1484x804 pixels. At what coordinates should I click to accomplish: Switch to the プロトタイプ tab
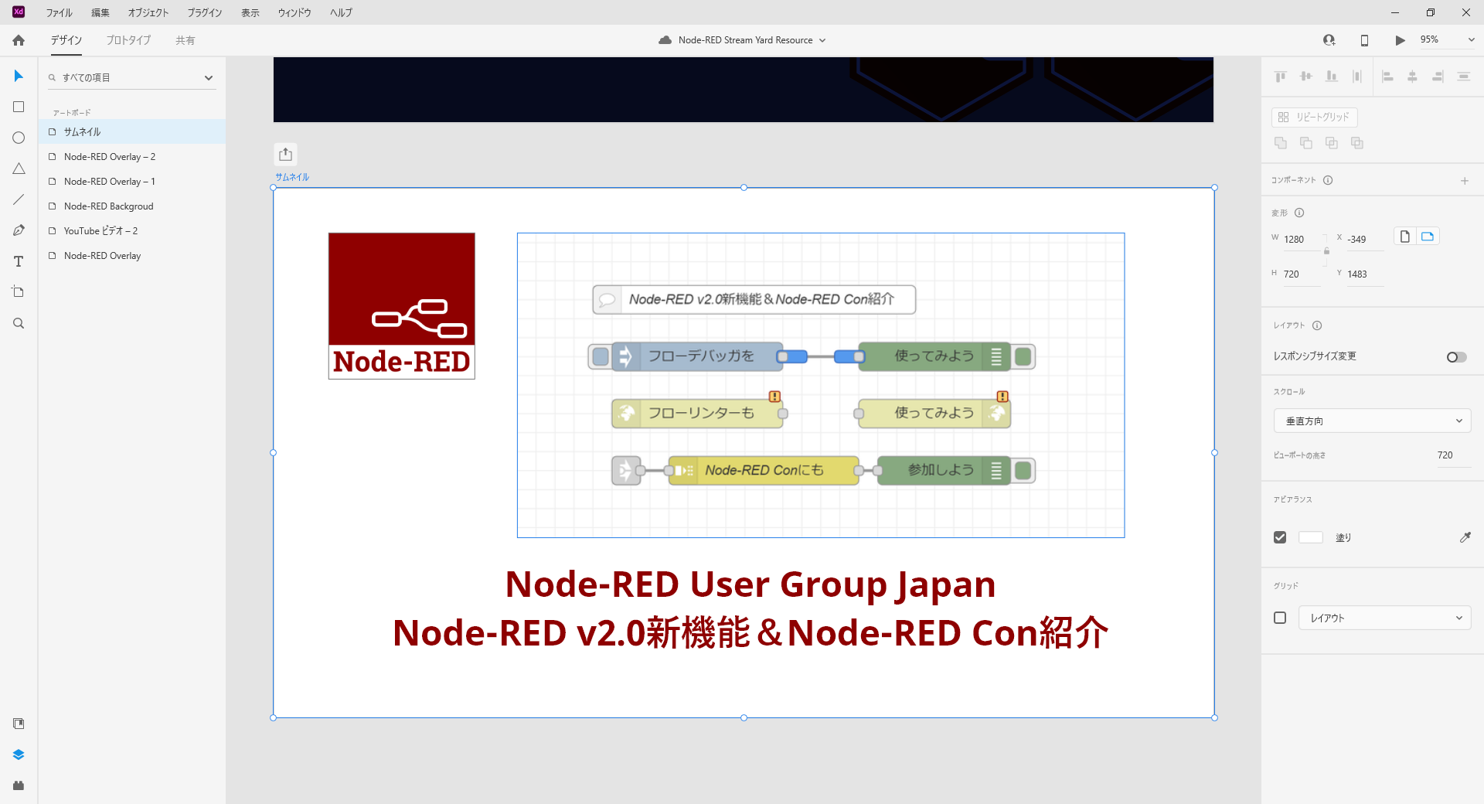coord(128,40)
